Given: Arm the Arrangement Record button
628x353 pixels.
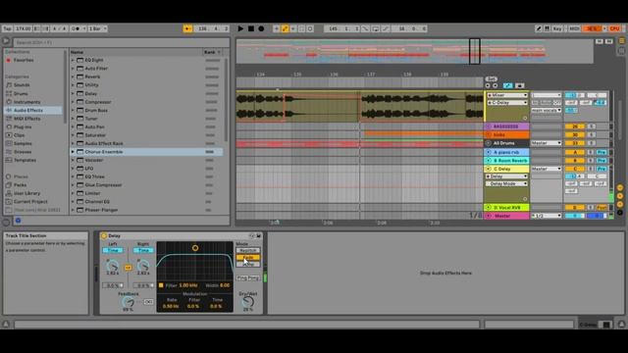Looking at the screenshot, I should 261,28.
